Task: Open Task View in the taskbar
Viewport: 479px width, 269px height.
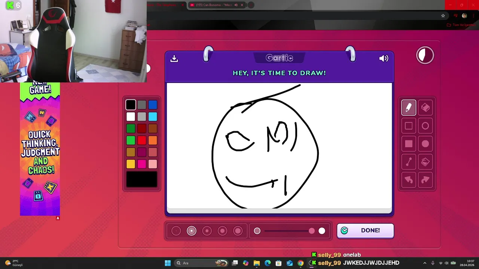Action: pyautogui.click(x=235, y=263)
